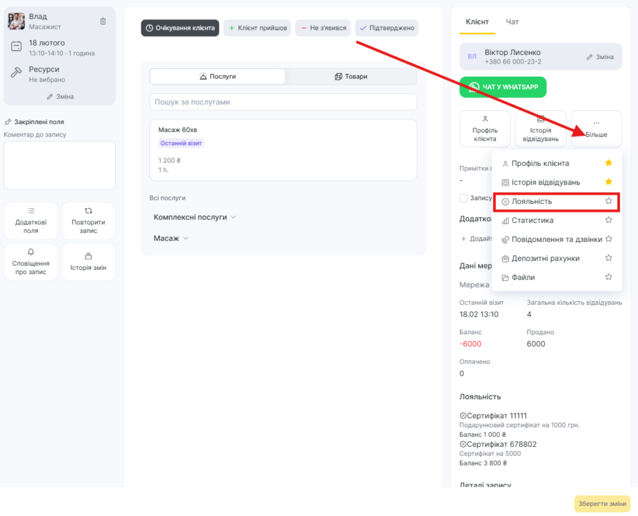Click ЧАТ У WHATSAPP button
The width and height of the screenshot is (638, 516).
click(x=503, y=87)
